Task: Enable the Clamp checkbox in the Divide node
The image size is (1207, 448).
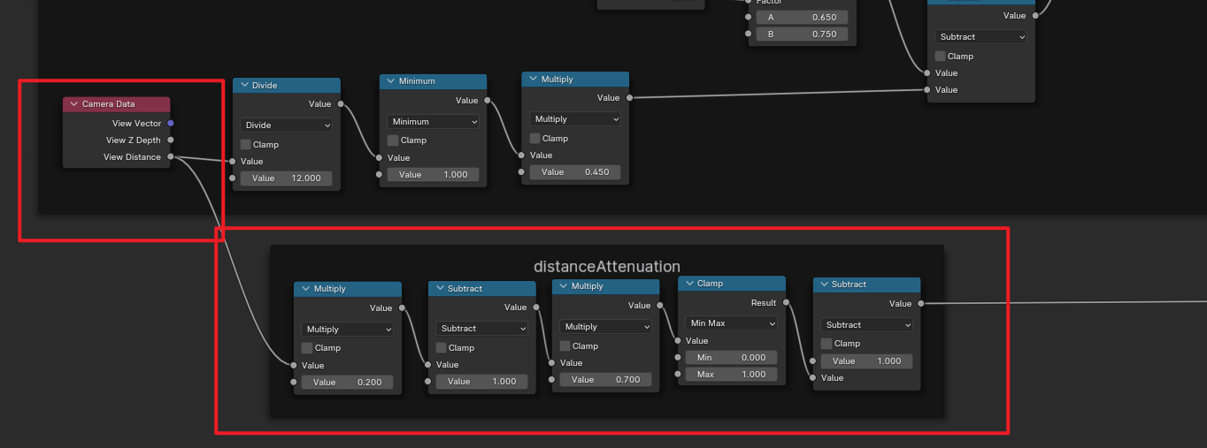Action: coord(245,144)
